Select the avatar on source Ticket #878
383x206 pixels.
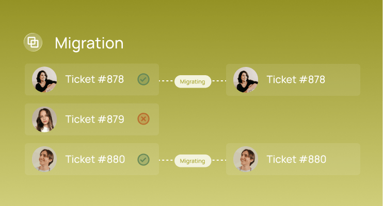pyautogui.click(x=44, y=79)
